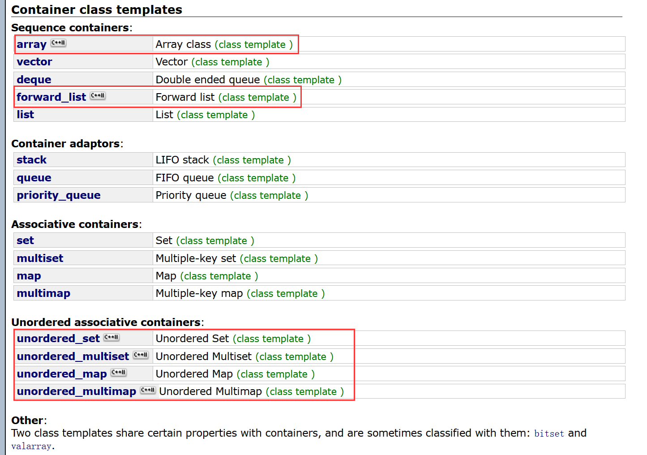Click the C++11 badge beside forward_list

(98, 96)
